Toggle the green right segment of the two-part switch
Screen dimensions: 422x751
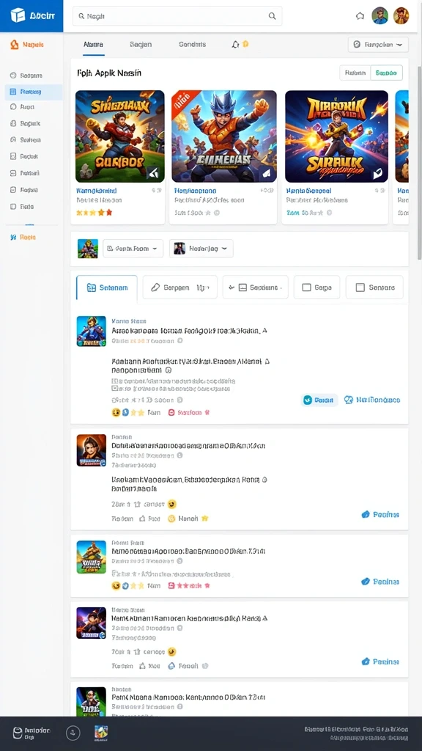[386, 73]
